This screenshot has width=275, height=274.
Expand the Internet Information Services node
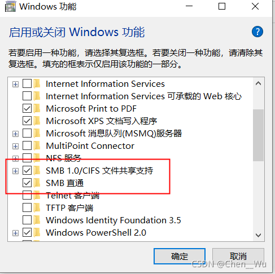[x=15, y=84]
